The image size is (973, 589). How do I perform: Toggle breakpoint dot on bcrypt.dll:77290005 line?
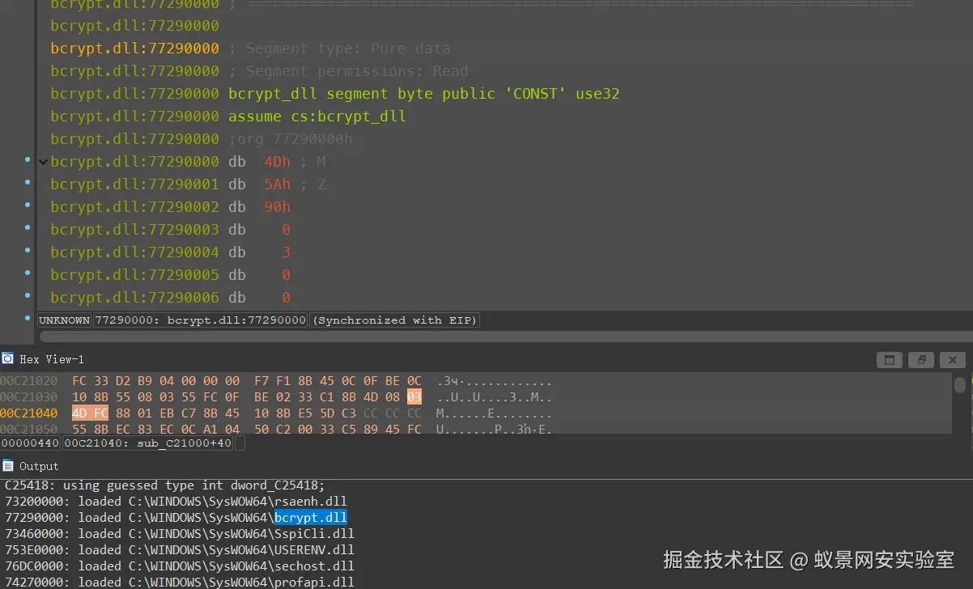point(28,273)
